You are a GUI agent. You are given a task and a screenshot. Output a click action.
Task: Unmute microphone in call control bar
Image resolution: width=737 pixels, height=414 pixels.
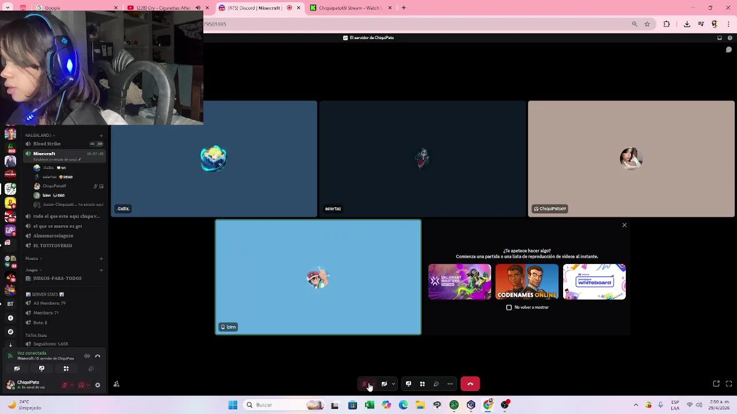click(x=364, y=384)
